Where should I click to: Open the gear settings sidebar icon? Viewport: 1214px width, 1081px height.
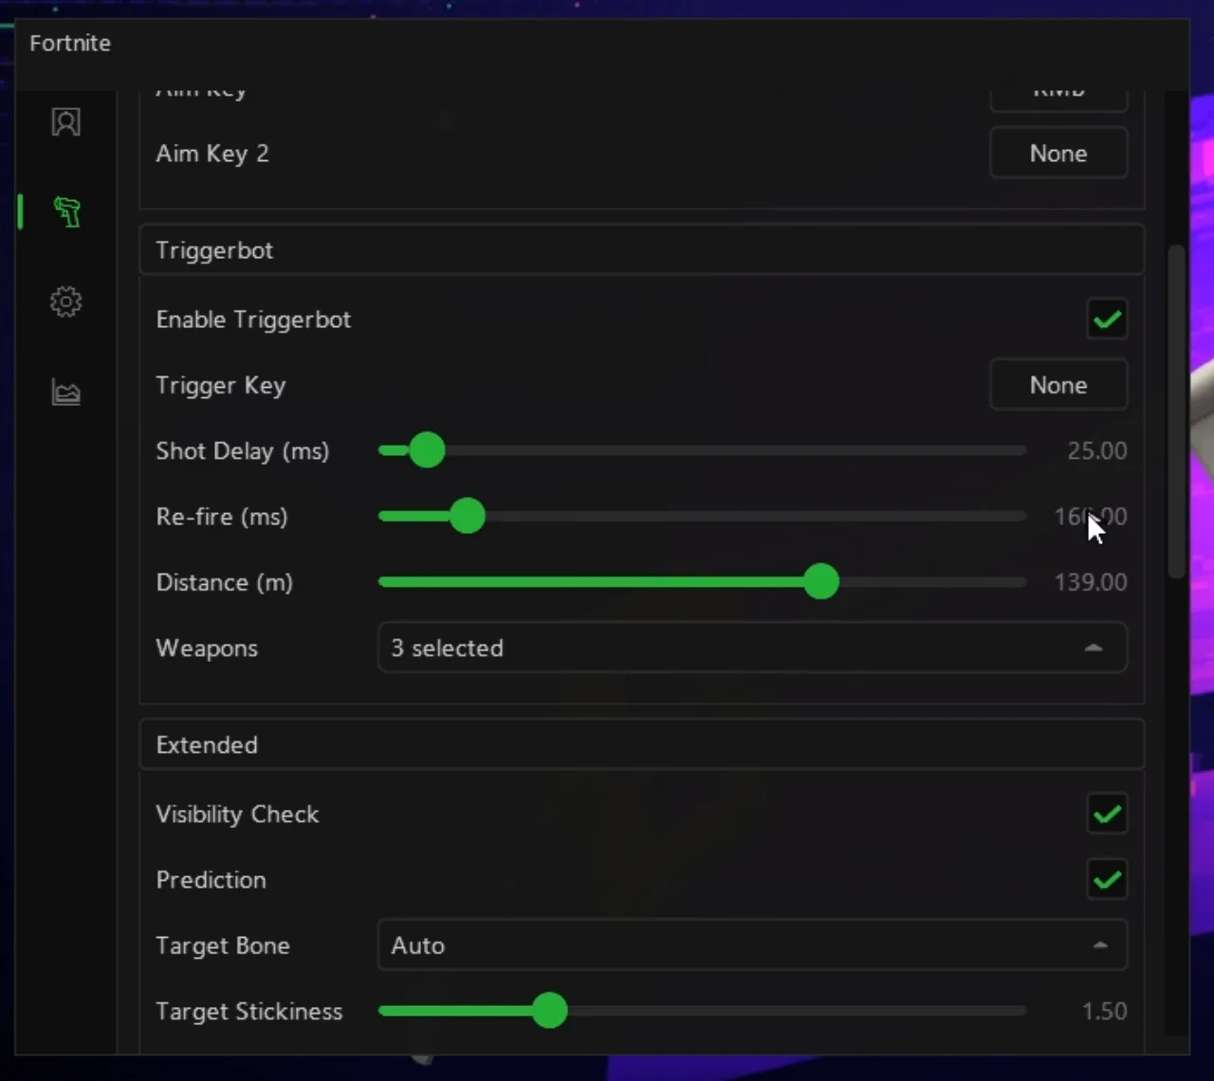pos(65,302)
